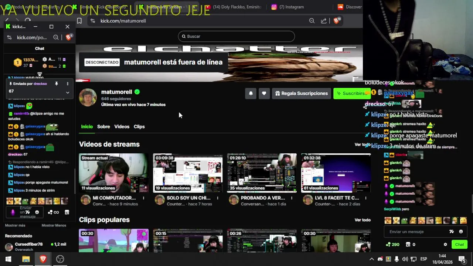
Task: Open emoji picker in right chat input
Action: (461, 232)
